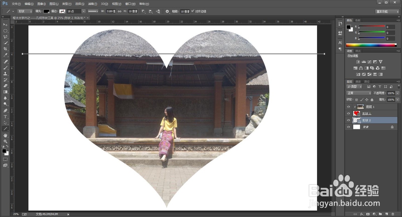
Task: Expand the 基本功能 workspace dropdown
Action: pyautogui.click(x=387, y=11)
